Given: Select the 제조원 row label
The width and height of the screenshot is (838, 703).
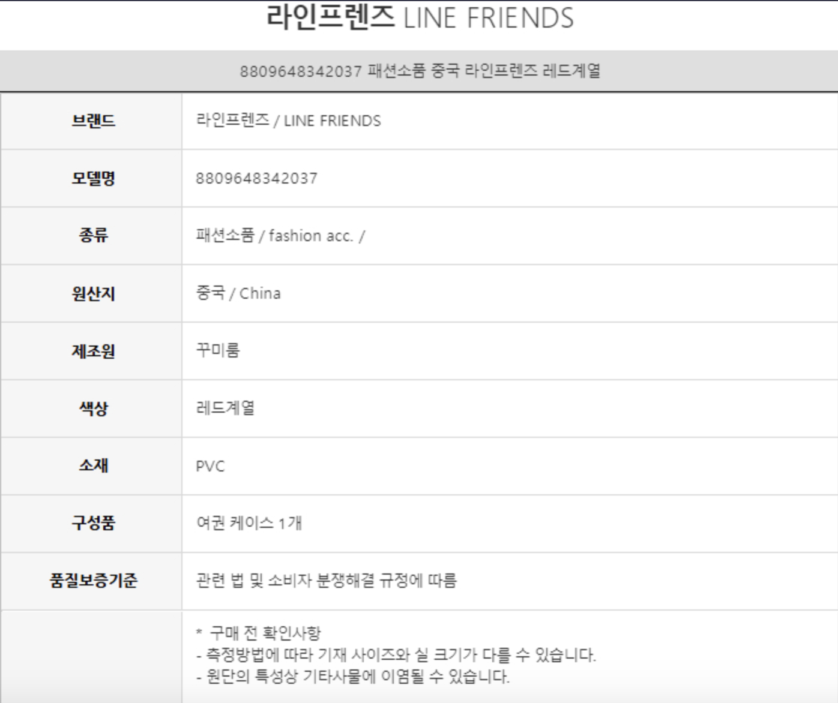Looking at the screenshot, I should click(93, 351).
